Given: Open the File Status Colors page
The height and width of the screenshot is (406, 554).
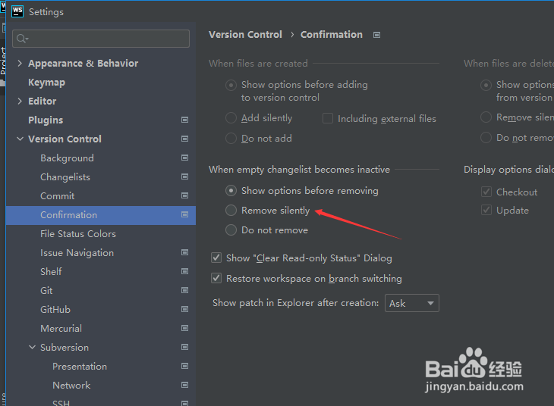Looking at the screenshot, I should [x=78, y=234].
